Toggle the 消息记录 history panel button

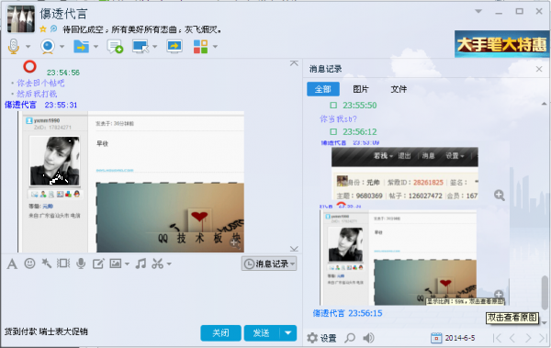269,264
